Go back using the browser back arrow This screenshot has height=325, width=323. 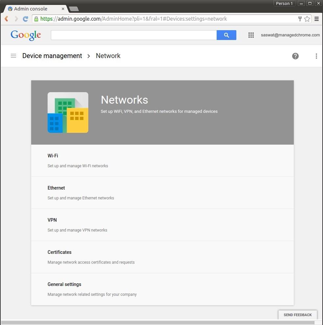coord(6,19)
